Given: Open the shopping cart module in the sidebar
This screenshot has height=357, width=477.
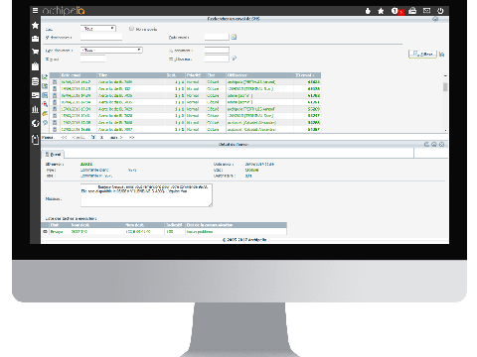Looking at the screenshot, I should (35, 52).
